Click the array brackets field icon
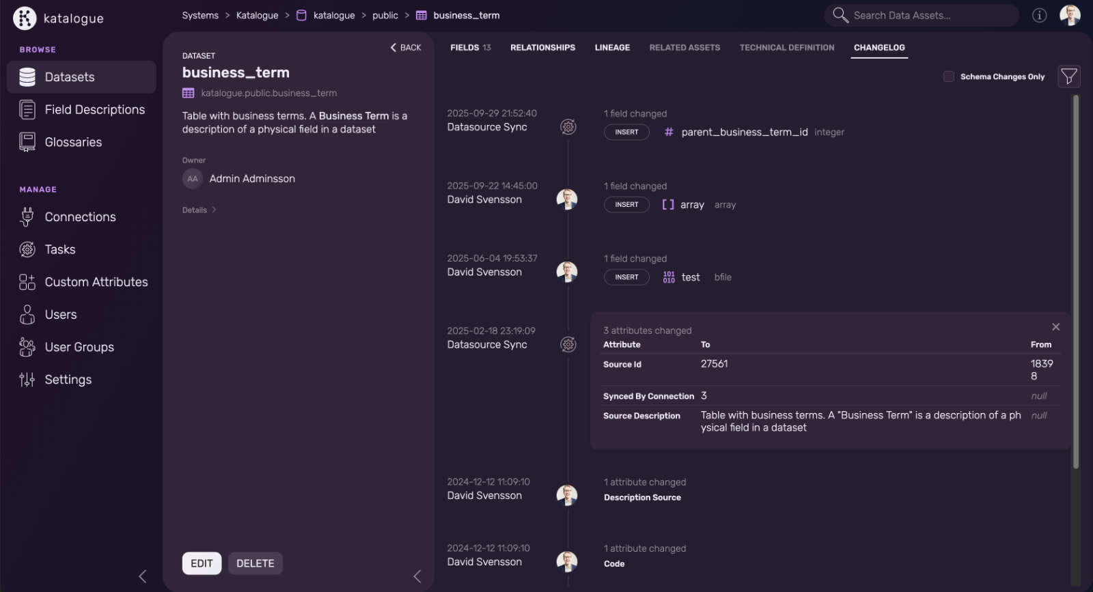 click(668, 204)
